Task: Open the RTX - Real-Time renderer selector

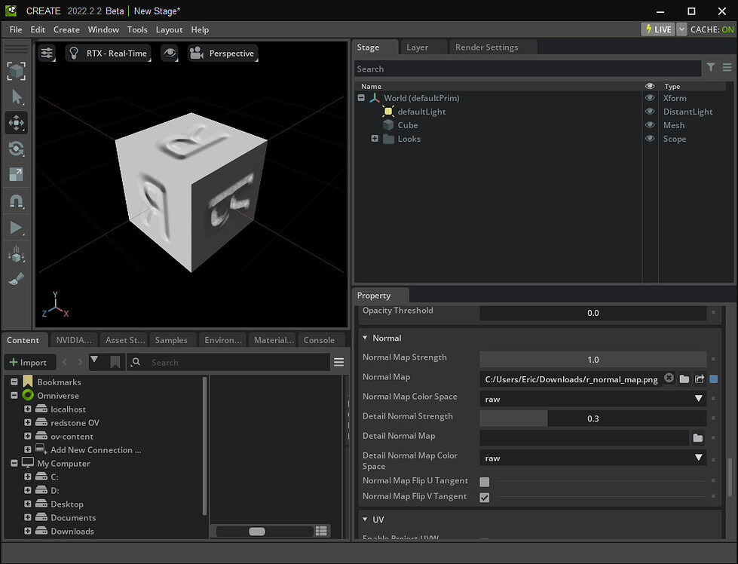Action: (x=108, y=53)
